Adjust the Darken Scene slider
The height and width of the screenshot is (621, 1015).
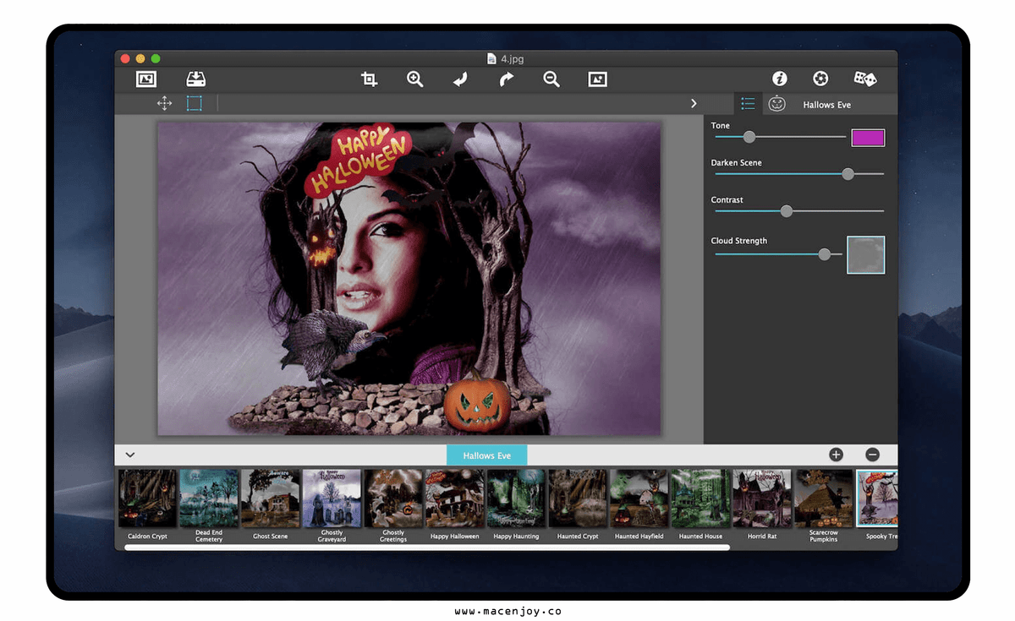point(848,174)
